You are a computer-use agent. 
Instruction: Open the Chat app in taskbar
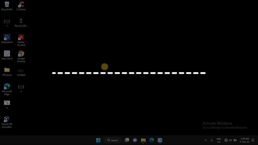(135, 140)
